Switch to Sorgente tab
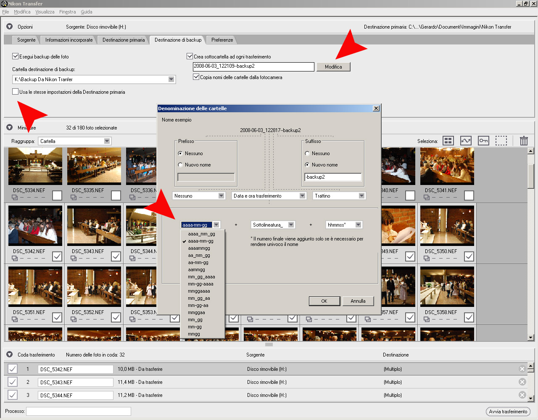 26,40
